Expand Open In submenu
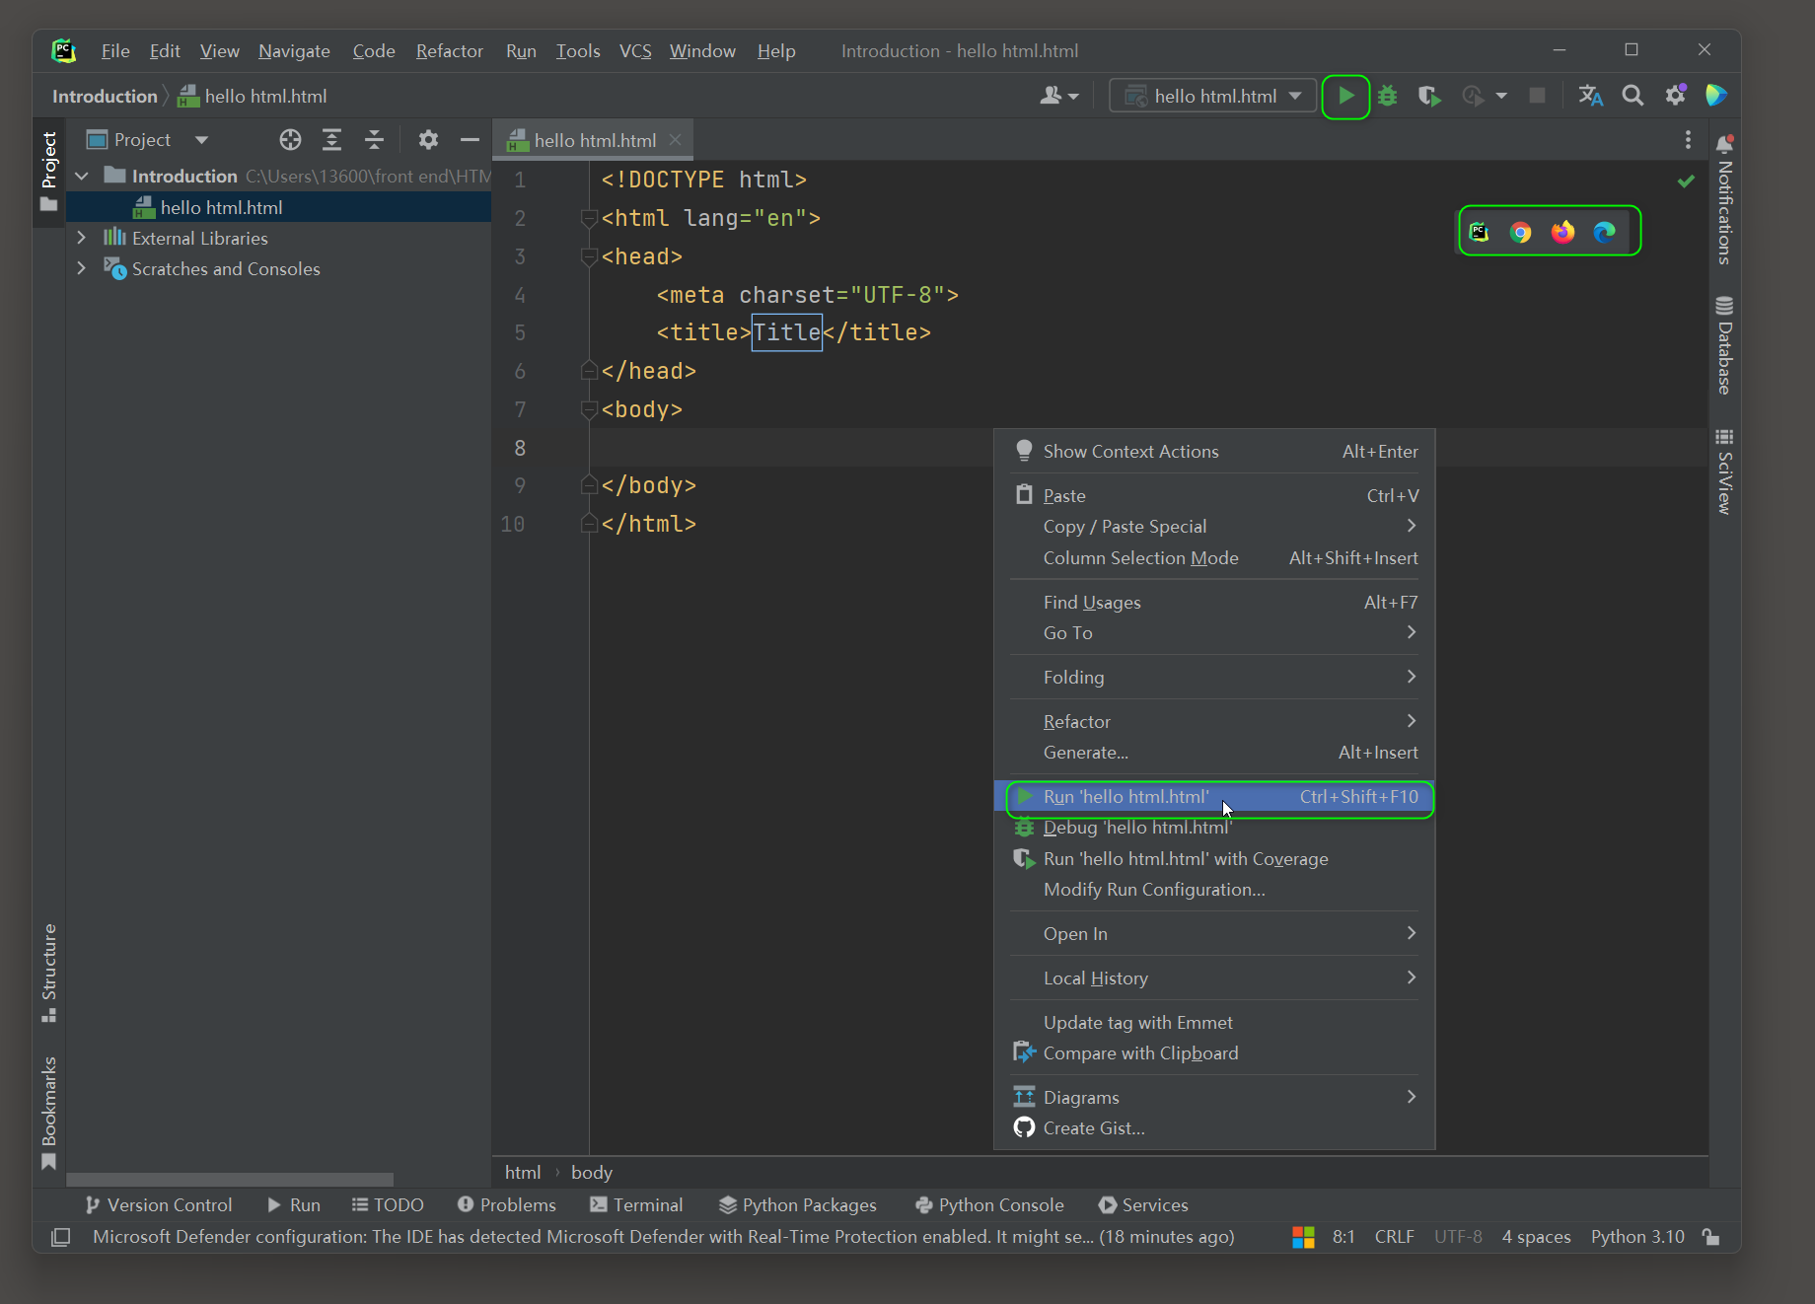This screenshot has width=1815, height=1304. pyautogui.click(x=1214, y=934)
